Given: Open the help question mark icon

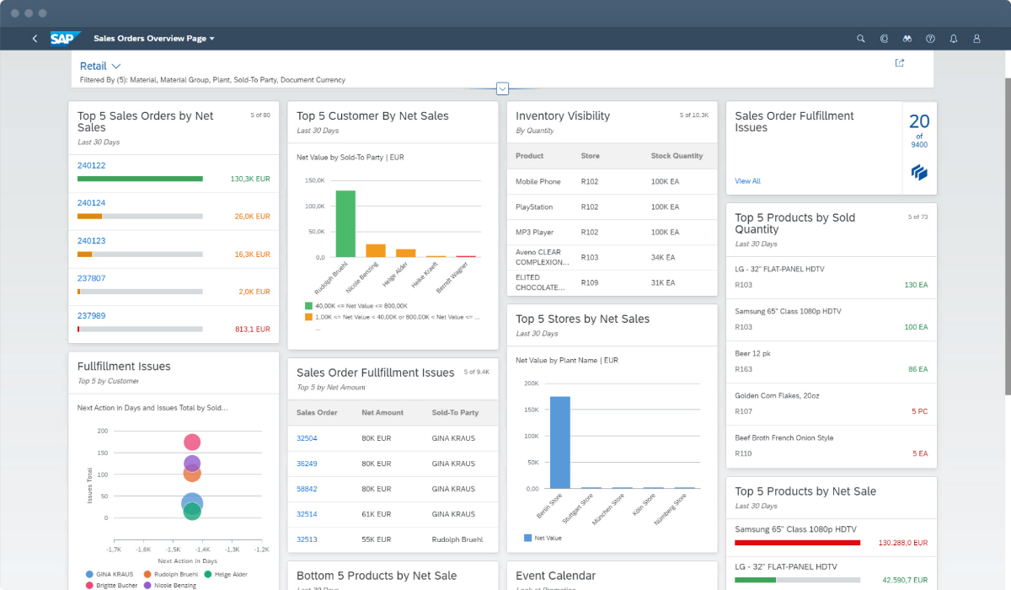Looking at the screenshot, I should pyautogui.click(x=930, y=39).
